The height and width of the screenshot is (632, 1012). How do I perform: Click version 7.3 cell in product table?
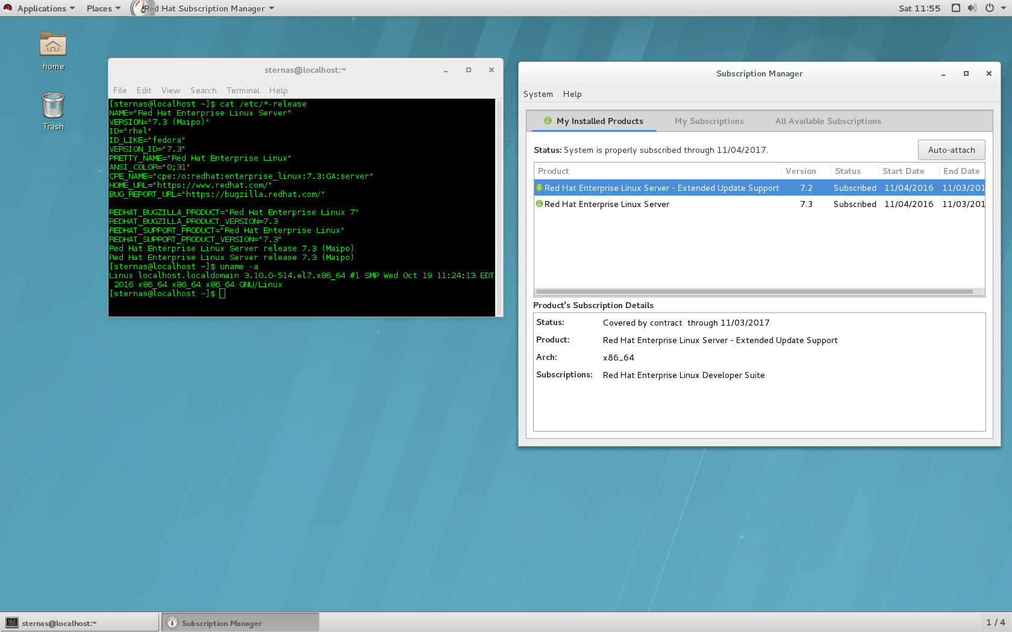tap(806, 204)
